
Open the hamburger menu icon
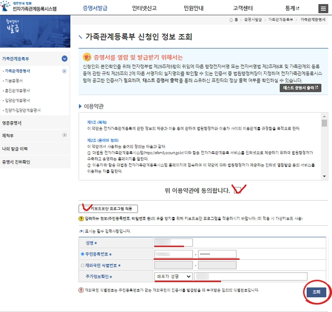(x=323, y=9)
